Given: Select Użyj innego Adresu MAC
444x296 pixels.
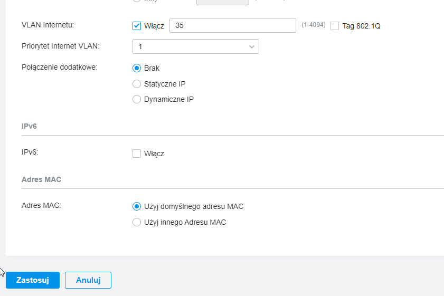Looking at the screenshot, I should (x=137, y=222).
